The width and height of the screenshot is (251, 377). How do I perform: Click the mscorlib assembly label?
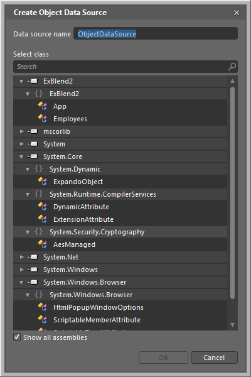click(x=56, y=131)
